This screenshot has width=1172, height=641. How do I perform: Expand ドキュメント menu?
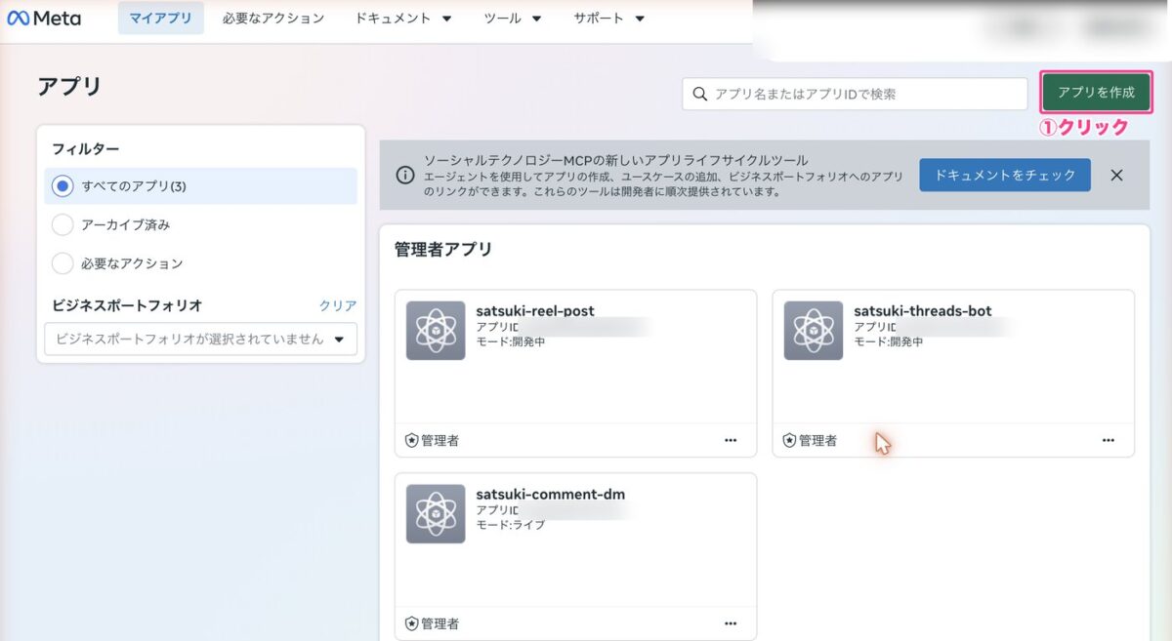click(403, 19)
